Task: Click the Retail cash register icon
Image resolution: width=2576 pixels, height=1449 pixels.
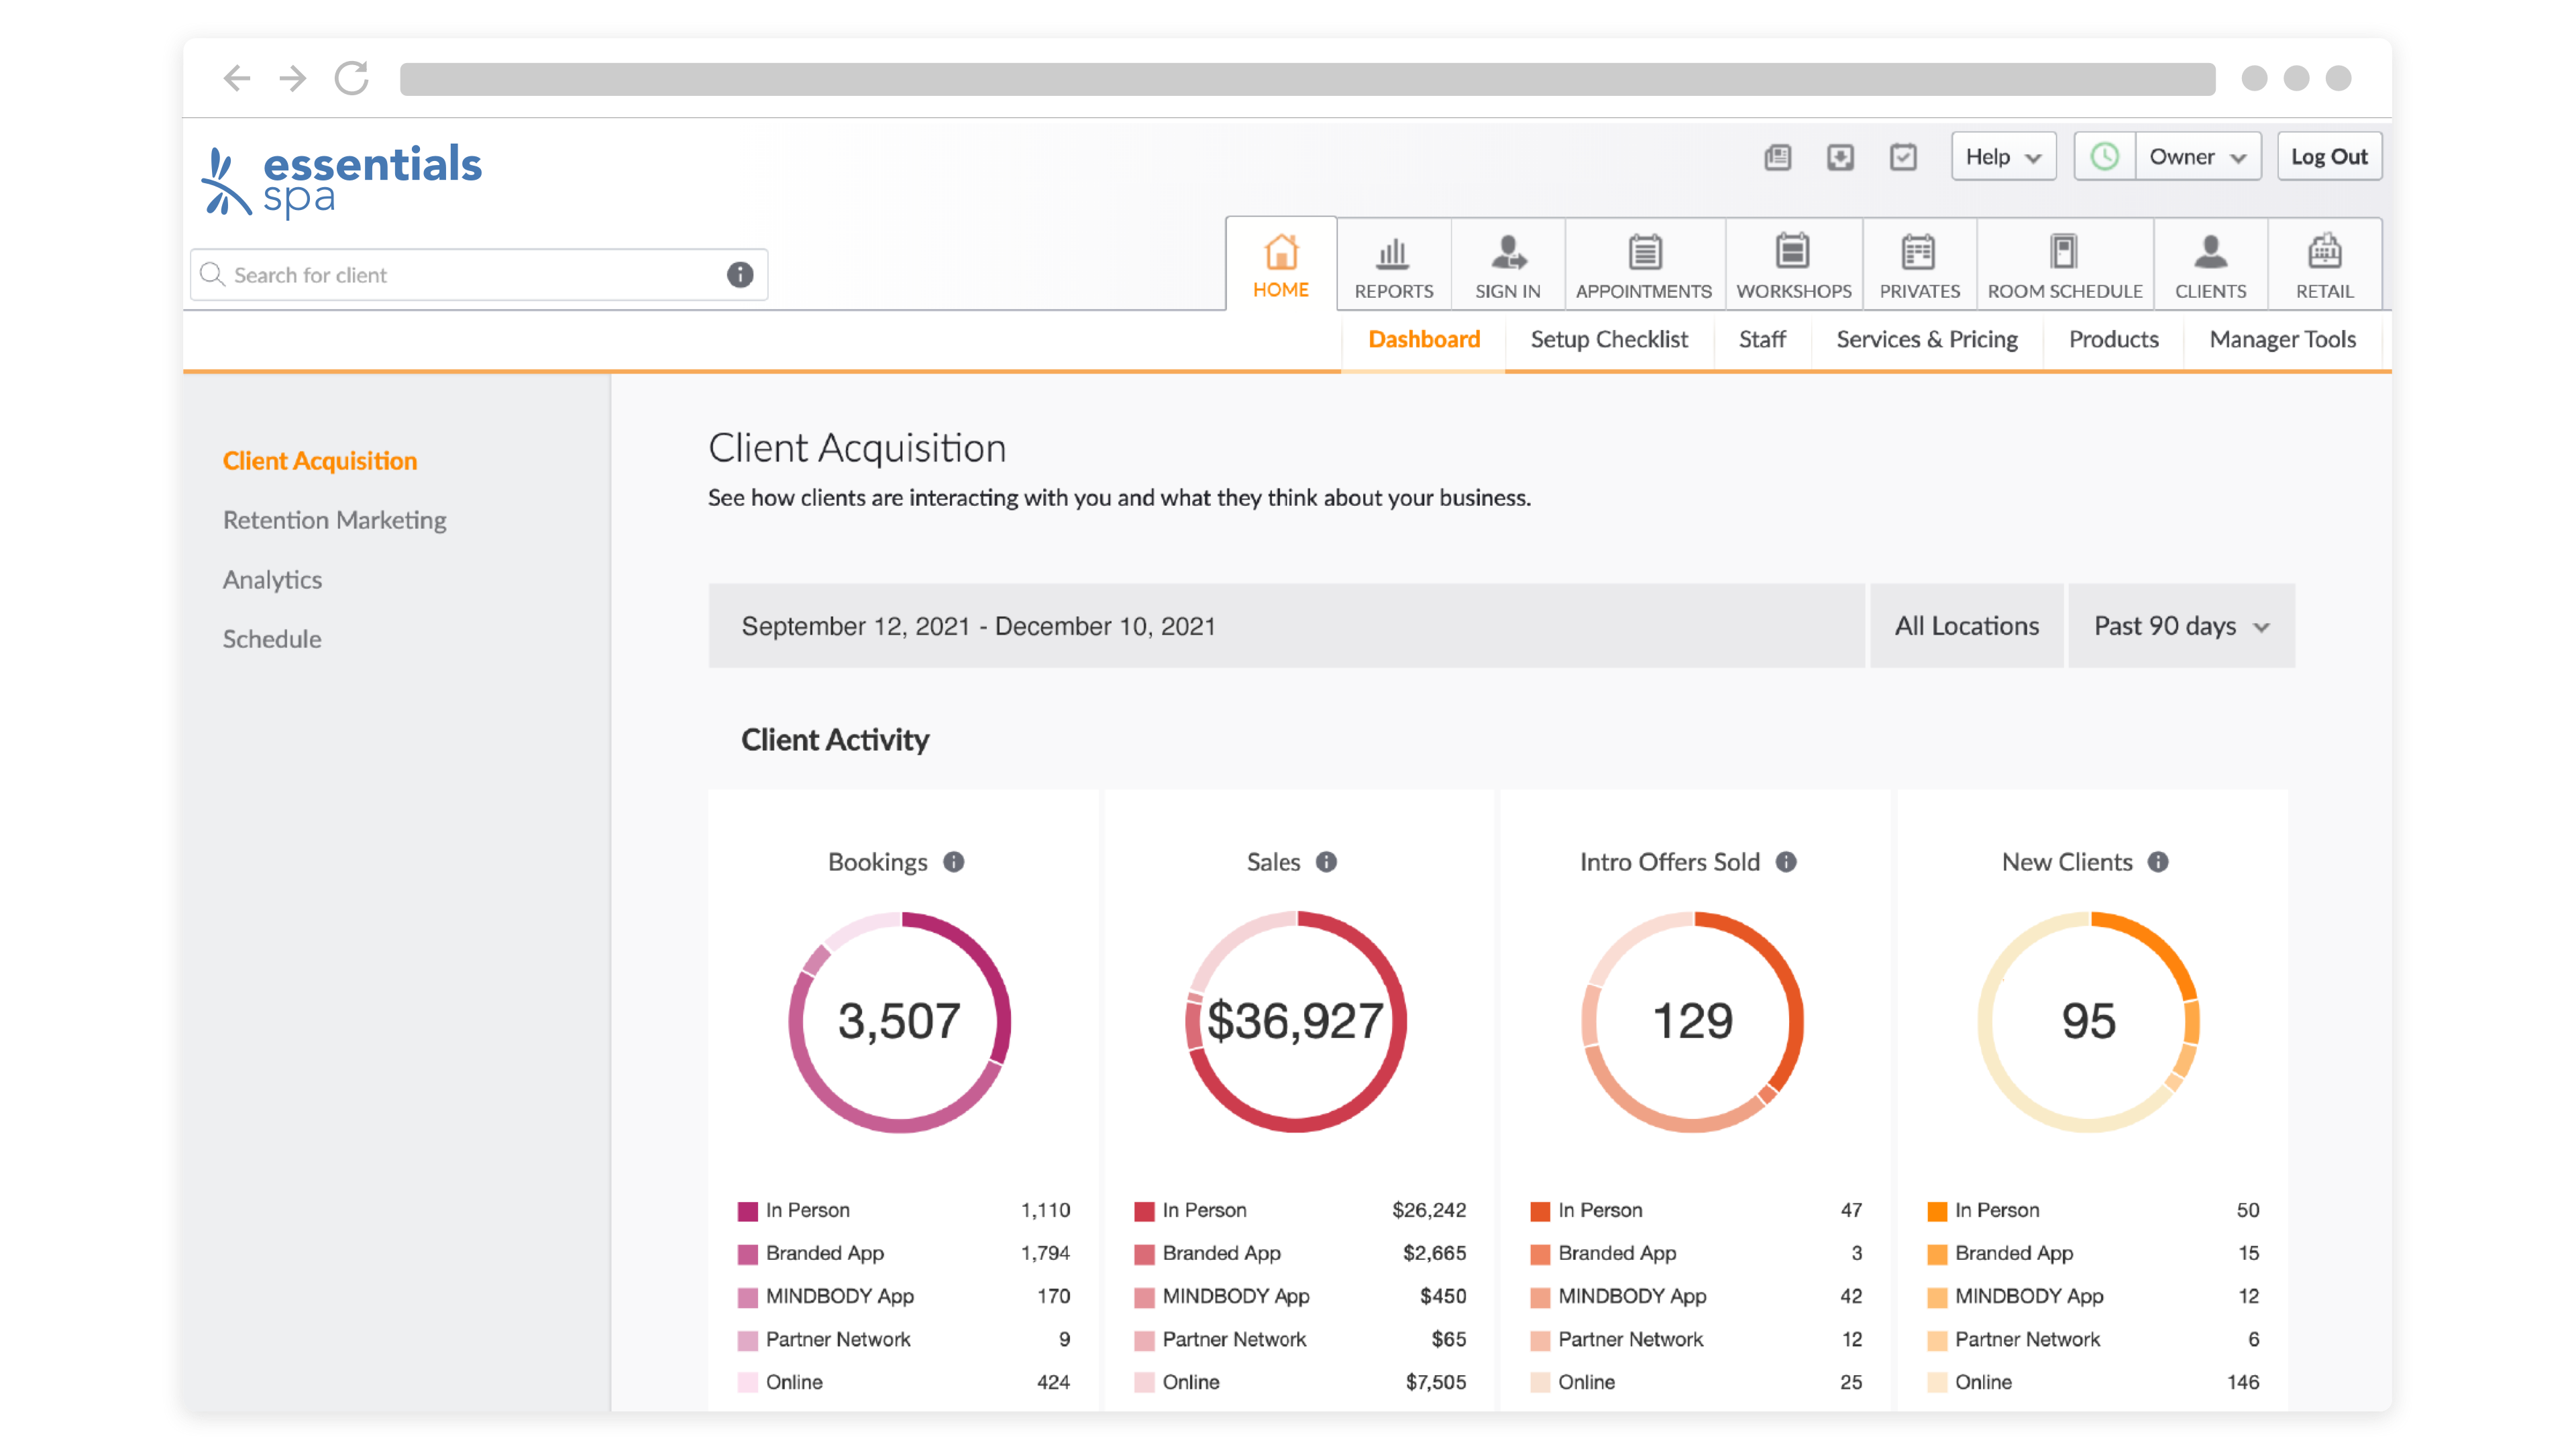Action: pyautogui.click(x=2324, y=253)
